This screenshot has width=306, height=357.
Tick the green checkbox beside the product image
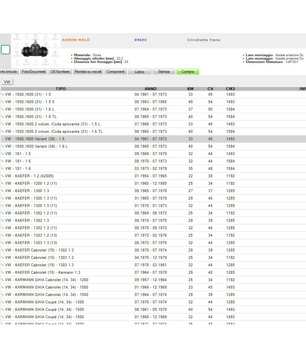point(5,49)
